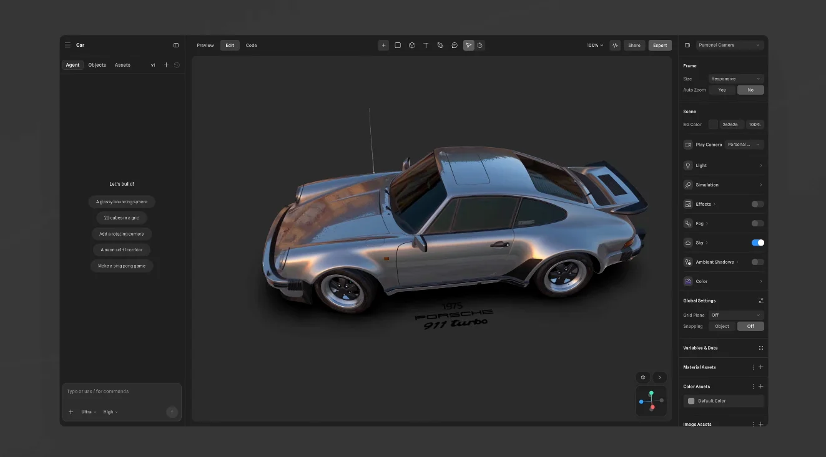Open the Objects tab
826x457 pixels.
[97, 65]
